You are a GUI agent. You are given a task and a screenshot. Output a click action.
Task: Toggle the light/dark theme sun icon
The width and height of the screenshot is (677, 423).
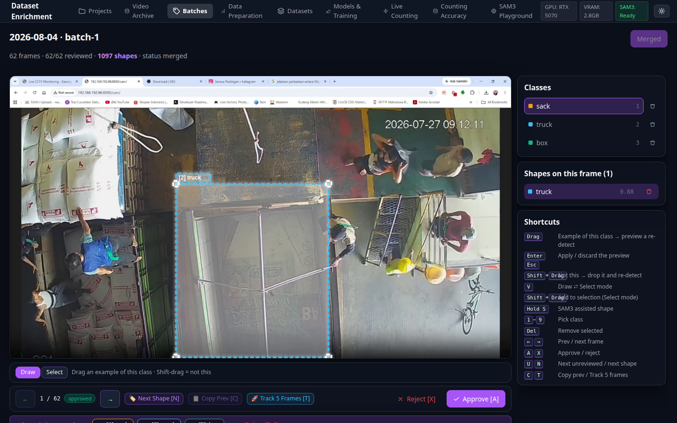pos(661,11)
